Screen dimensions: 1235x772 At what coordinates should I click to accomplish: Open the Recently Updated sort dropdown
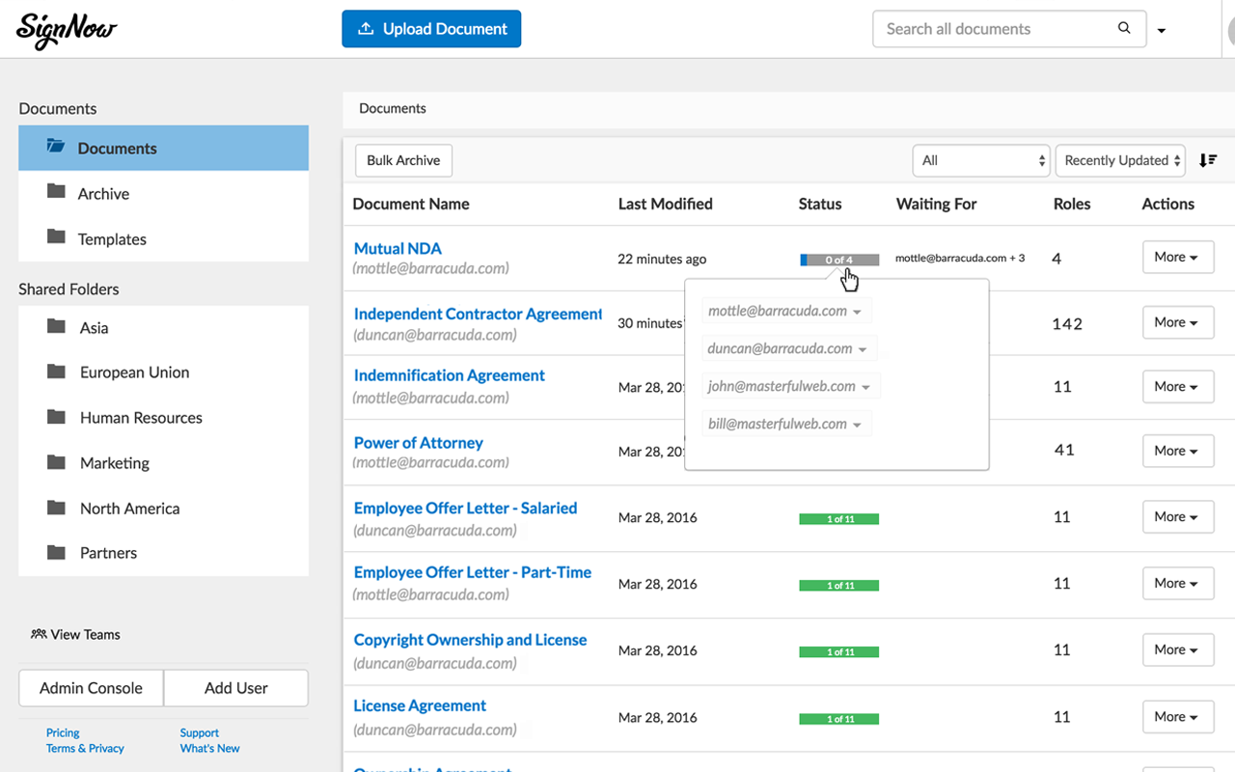[x=1120, y=160]
